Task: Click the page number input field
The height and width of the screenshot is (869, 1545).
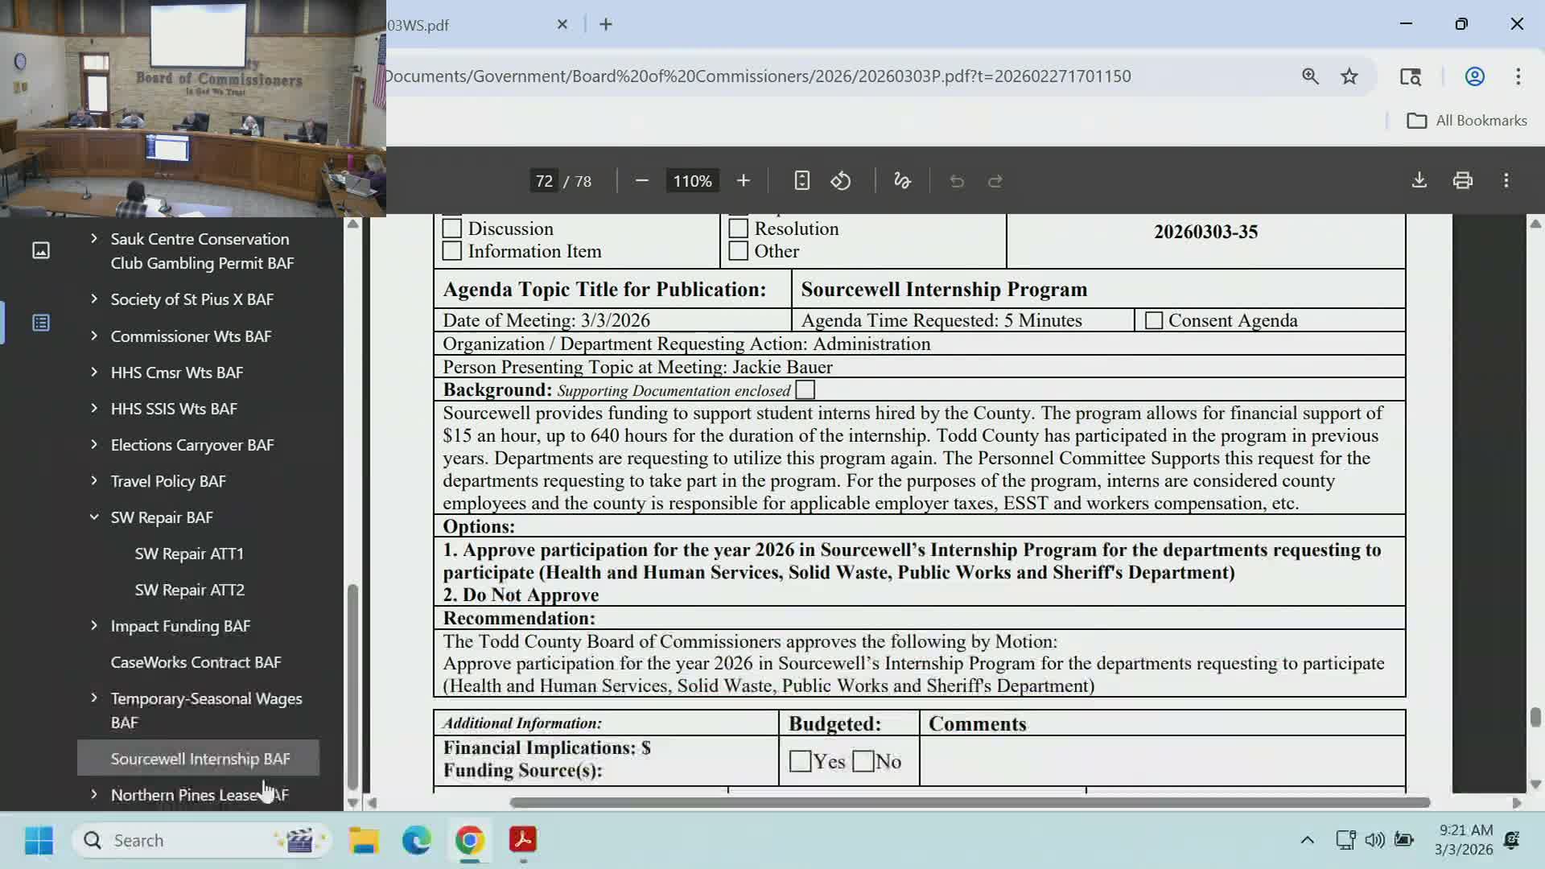Action: click(544, 181)
